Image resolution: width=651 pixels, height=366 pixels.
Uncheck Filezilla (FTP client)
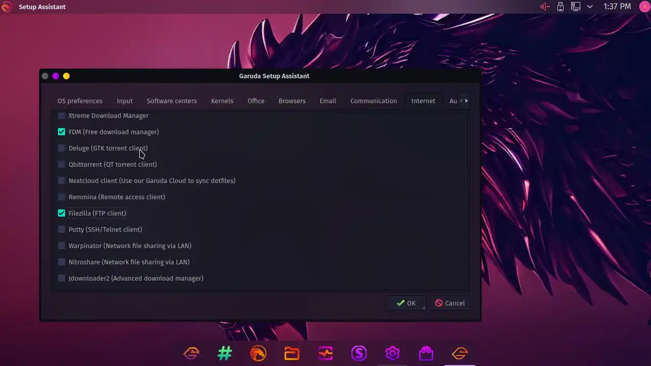[62, 213]
